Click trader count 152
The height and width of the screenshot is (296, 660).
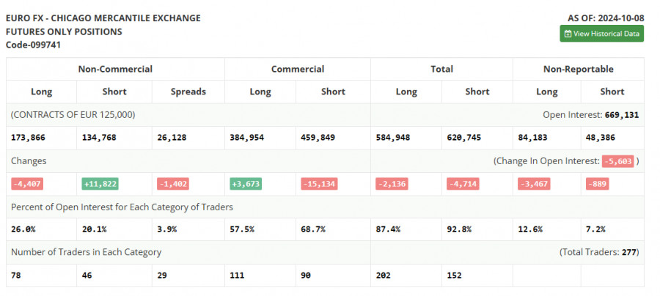click(454, 275)
